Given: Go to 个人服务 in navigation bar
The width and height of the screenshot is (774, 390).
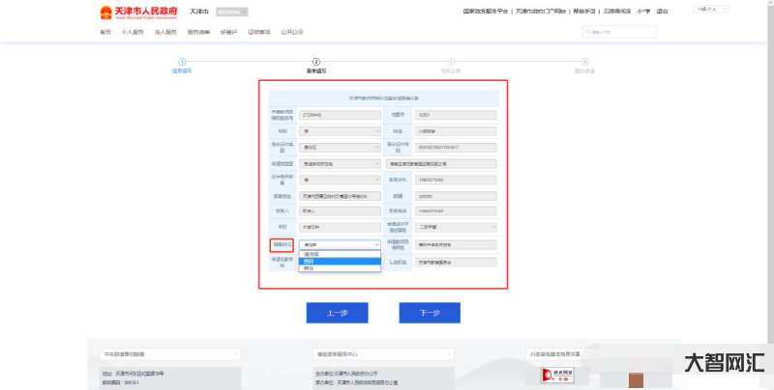Looking at the screenshot, I should pyautogui.click(x=132, y=32).
